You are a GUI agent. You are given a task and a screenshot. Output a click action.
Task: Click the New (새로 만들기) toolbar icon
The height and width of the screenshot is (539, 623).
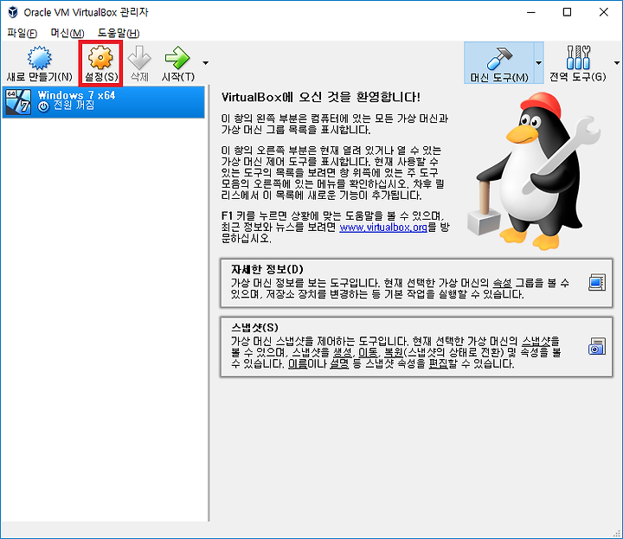39,58
